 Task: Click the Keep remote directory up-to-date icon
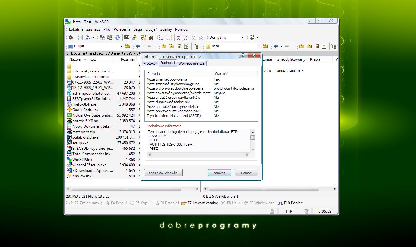click(x=110, y=37)
